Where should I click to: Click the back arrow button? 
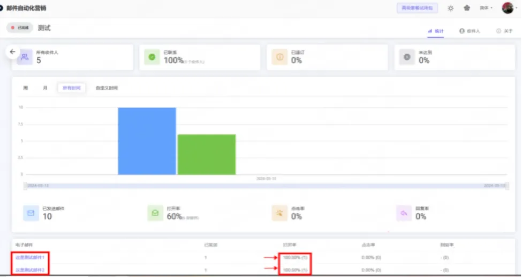click(13, 52)
